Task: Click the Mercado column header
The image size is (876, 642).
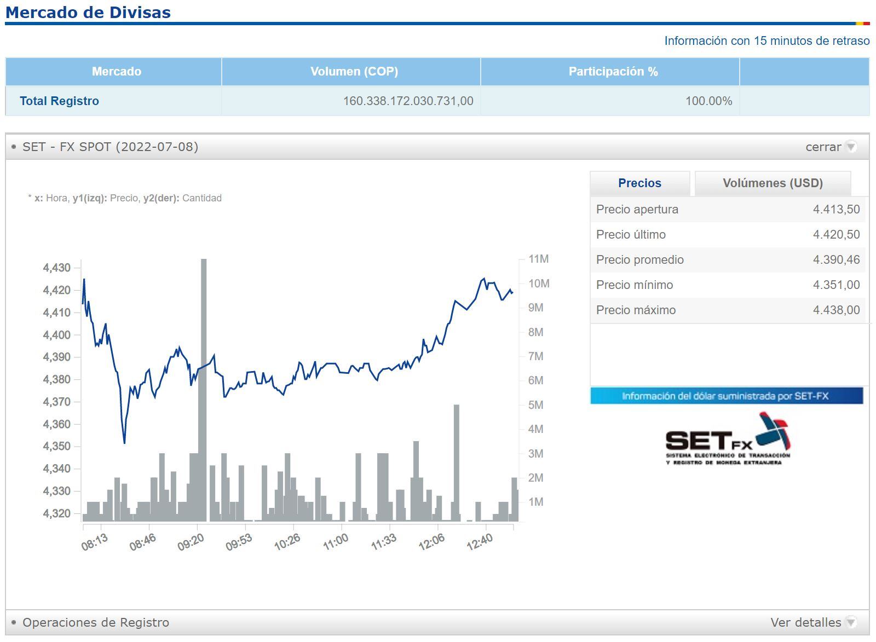Action: tap(116, 72)
